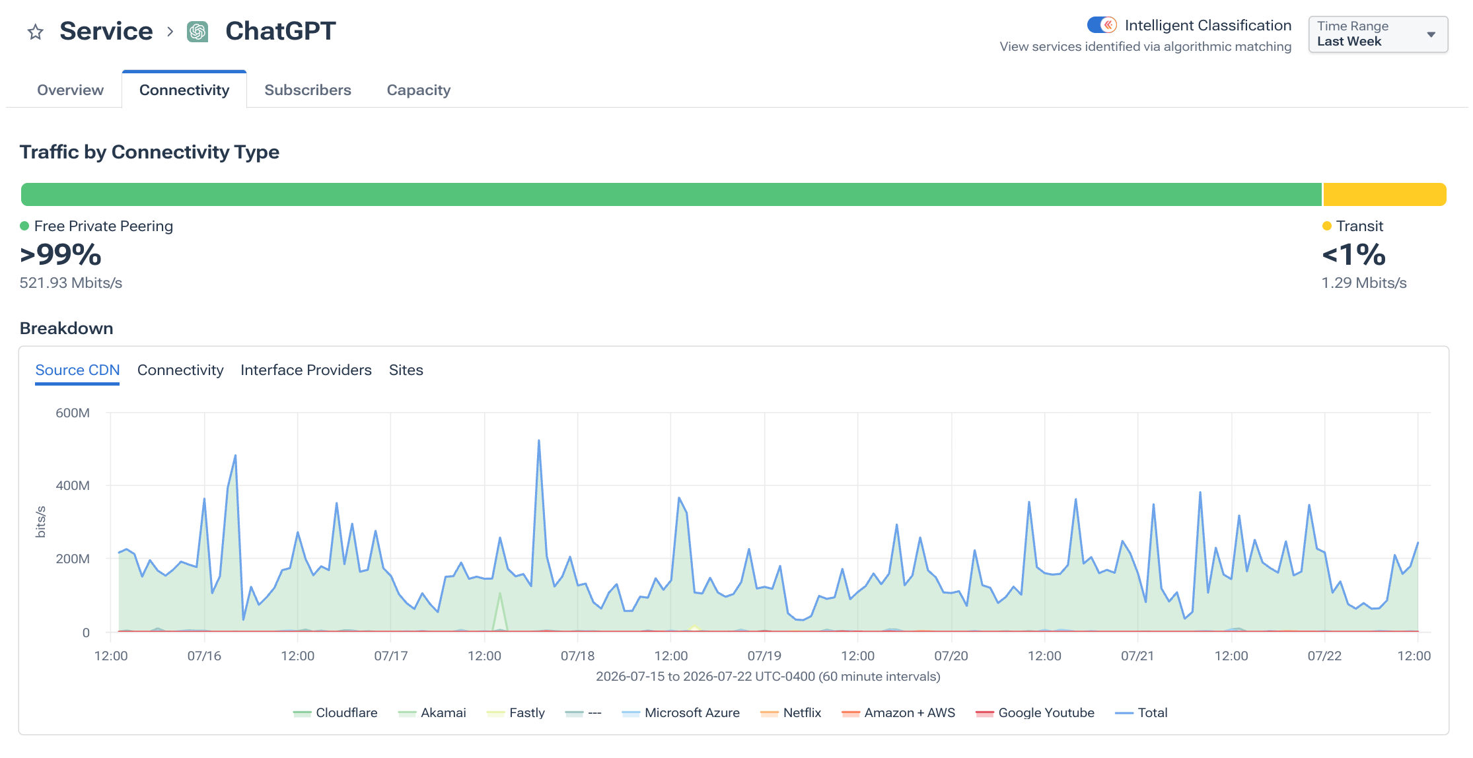Screen dimensions: 1473x758
Task: Click the yellow Transit bar segment
Action: click(x=1384, y=194)
